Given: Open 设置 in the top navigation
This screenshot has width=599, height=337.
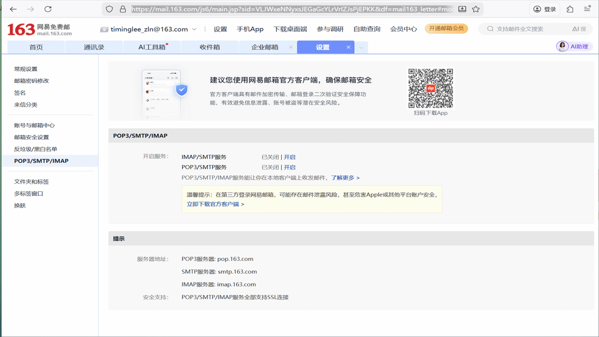Looking at the screenshot, I should click(220, 29).
